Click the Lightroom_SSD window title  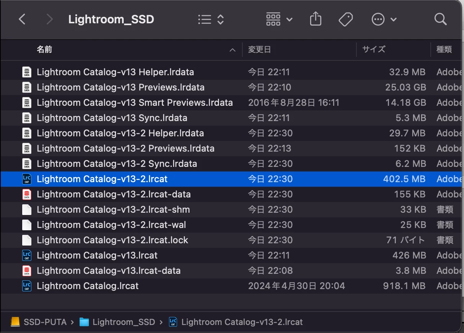111,19
